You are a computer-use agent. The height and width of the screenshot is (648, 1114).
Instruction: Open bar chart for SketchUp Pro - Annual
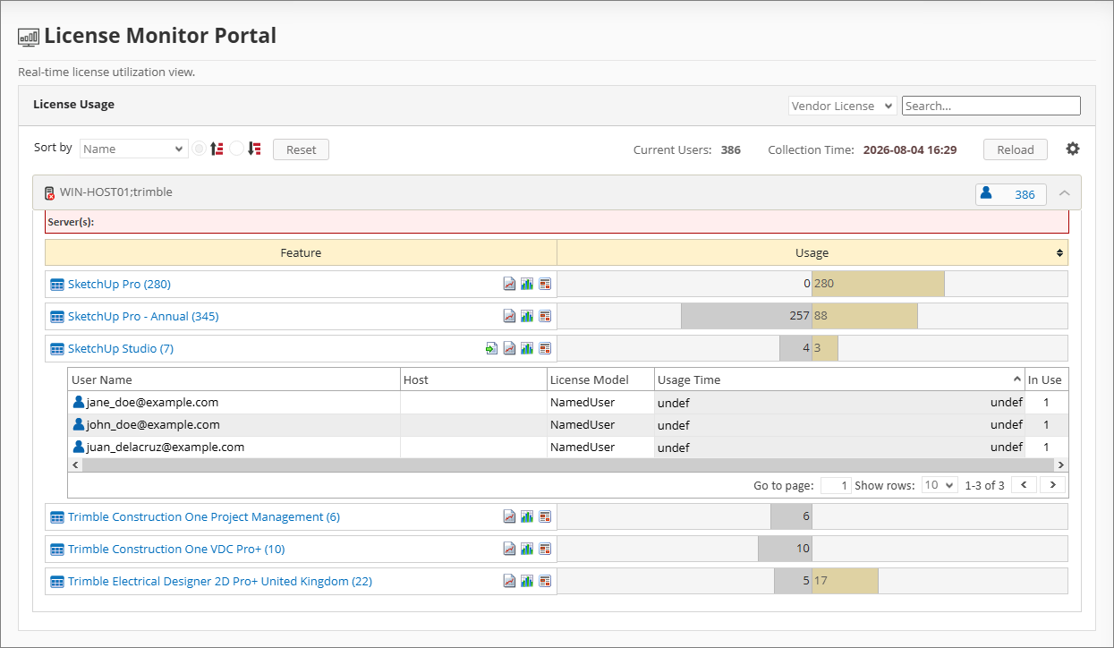[527, 317]
